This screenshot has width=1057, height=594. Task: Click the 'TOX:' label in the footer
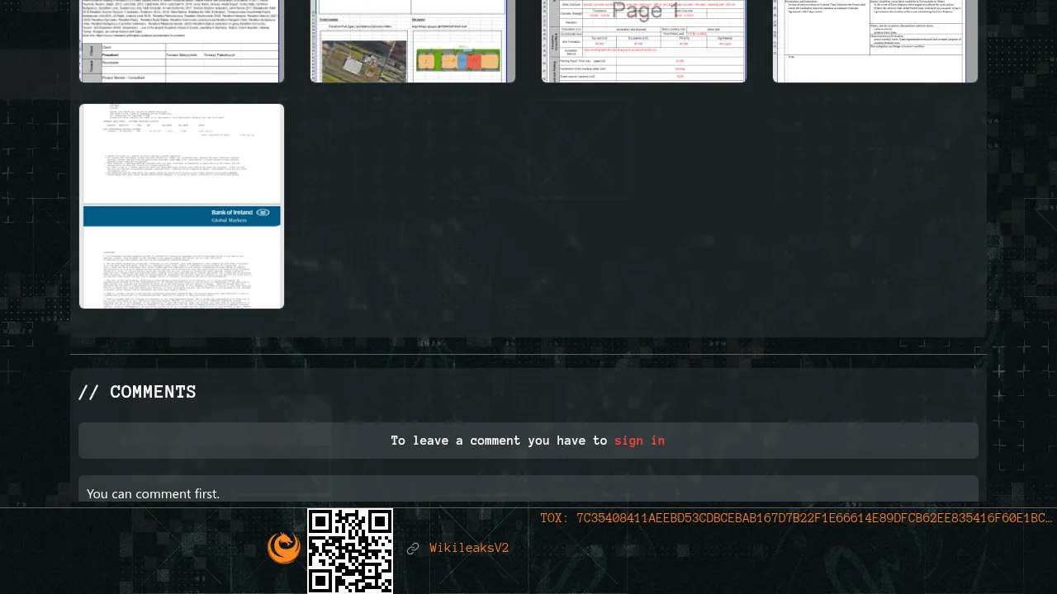[555, 518]
